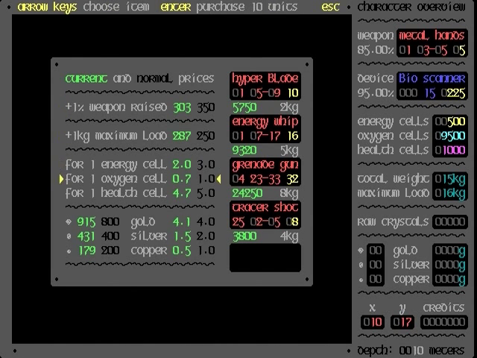Click silver icon in character overview

361,265
